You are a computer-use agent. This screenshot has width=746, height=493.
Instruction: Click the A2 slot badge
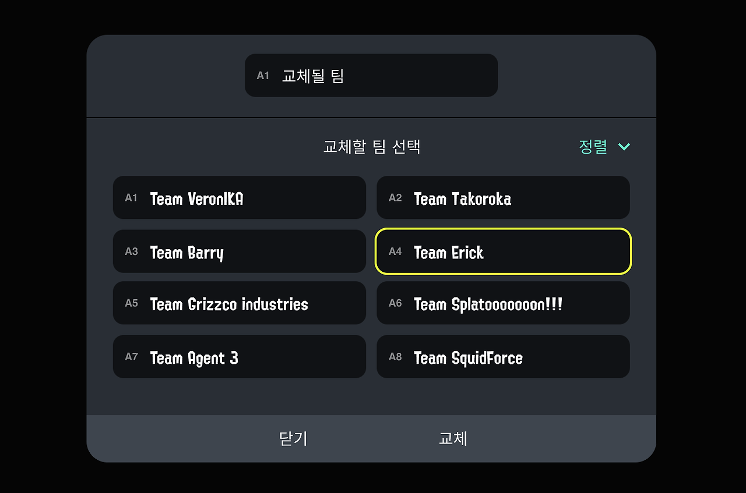pyautogui.click(x=395, y=198)
